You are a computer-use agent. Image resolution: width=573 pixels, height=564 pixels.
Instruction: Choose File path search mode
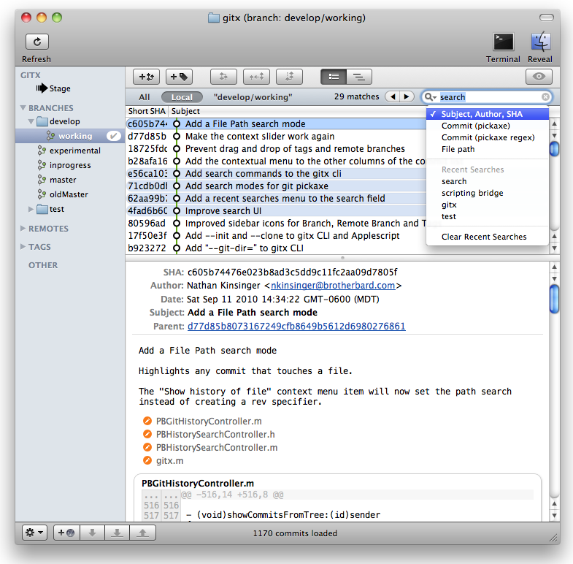tap(487, 149)
